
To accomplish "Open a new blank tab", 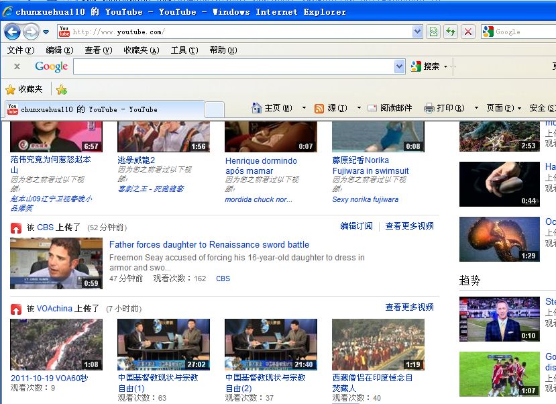I will (x=215, y=109).
